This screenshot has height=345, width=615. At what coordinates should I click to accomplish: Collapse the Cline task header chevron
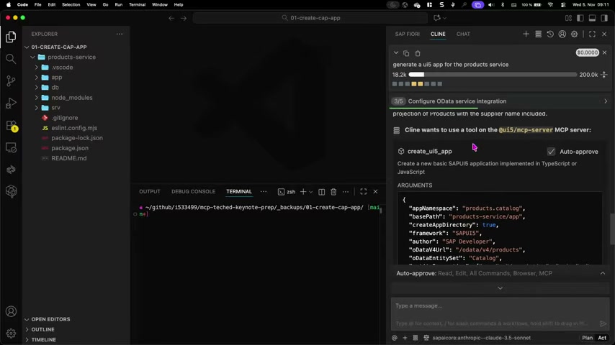click(x=396, y=53)
